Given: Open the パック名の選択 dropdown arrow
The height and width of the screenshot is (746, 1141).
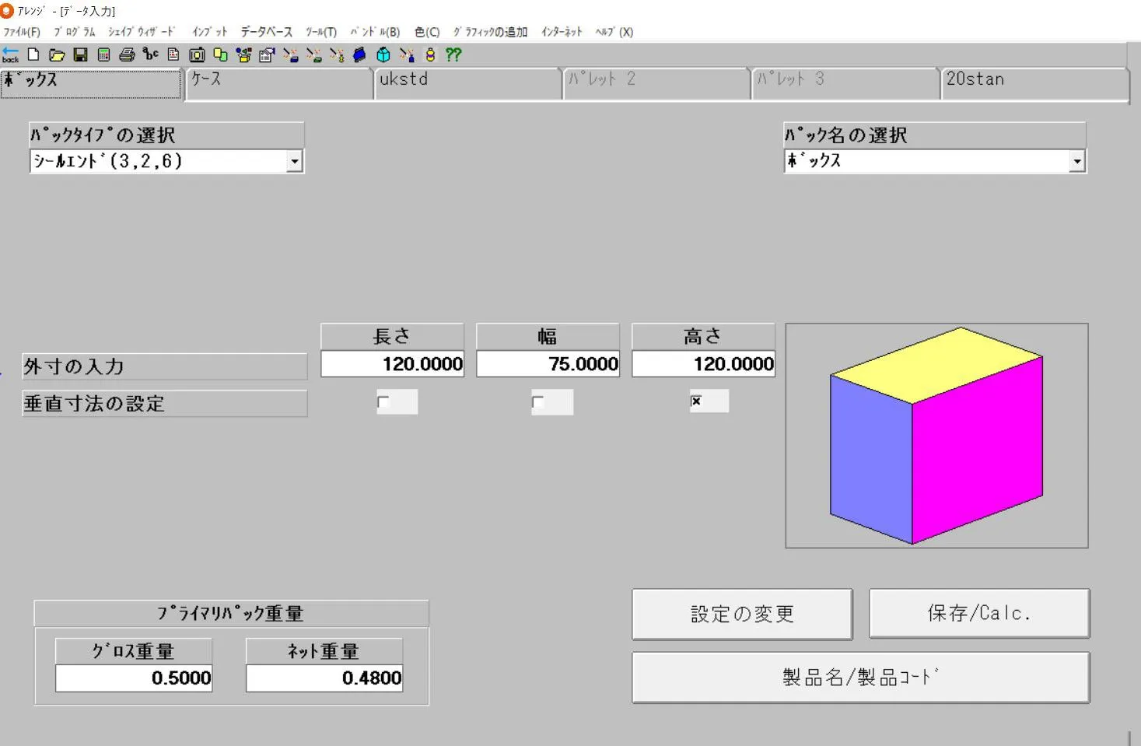Looking at the screenshot, I should [1076, 162].
